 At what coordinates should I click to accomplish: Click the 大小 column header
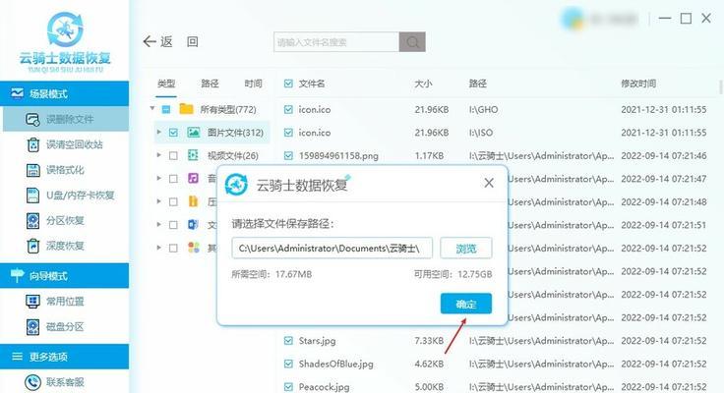click(423, 84)
